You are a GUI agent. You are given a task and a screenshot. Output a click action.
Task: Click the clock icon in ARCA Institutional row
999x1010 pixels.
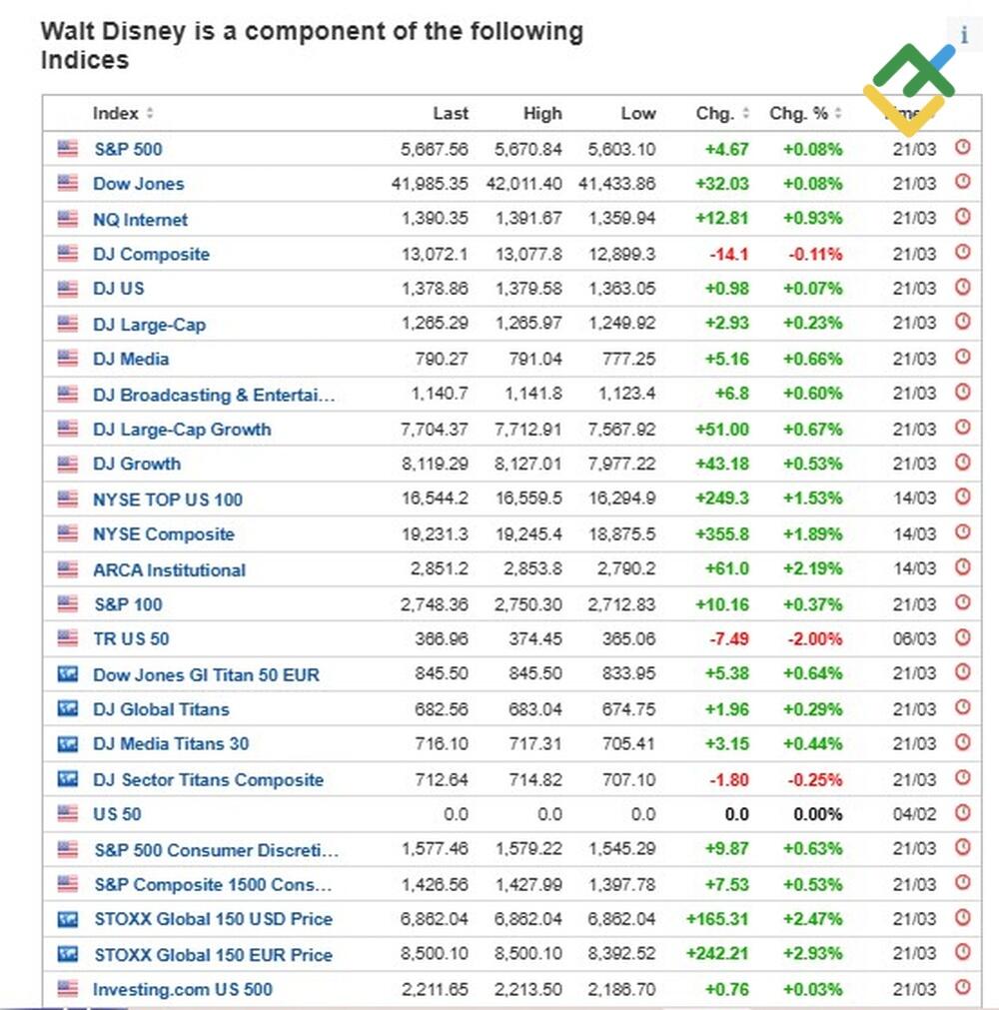962,566
